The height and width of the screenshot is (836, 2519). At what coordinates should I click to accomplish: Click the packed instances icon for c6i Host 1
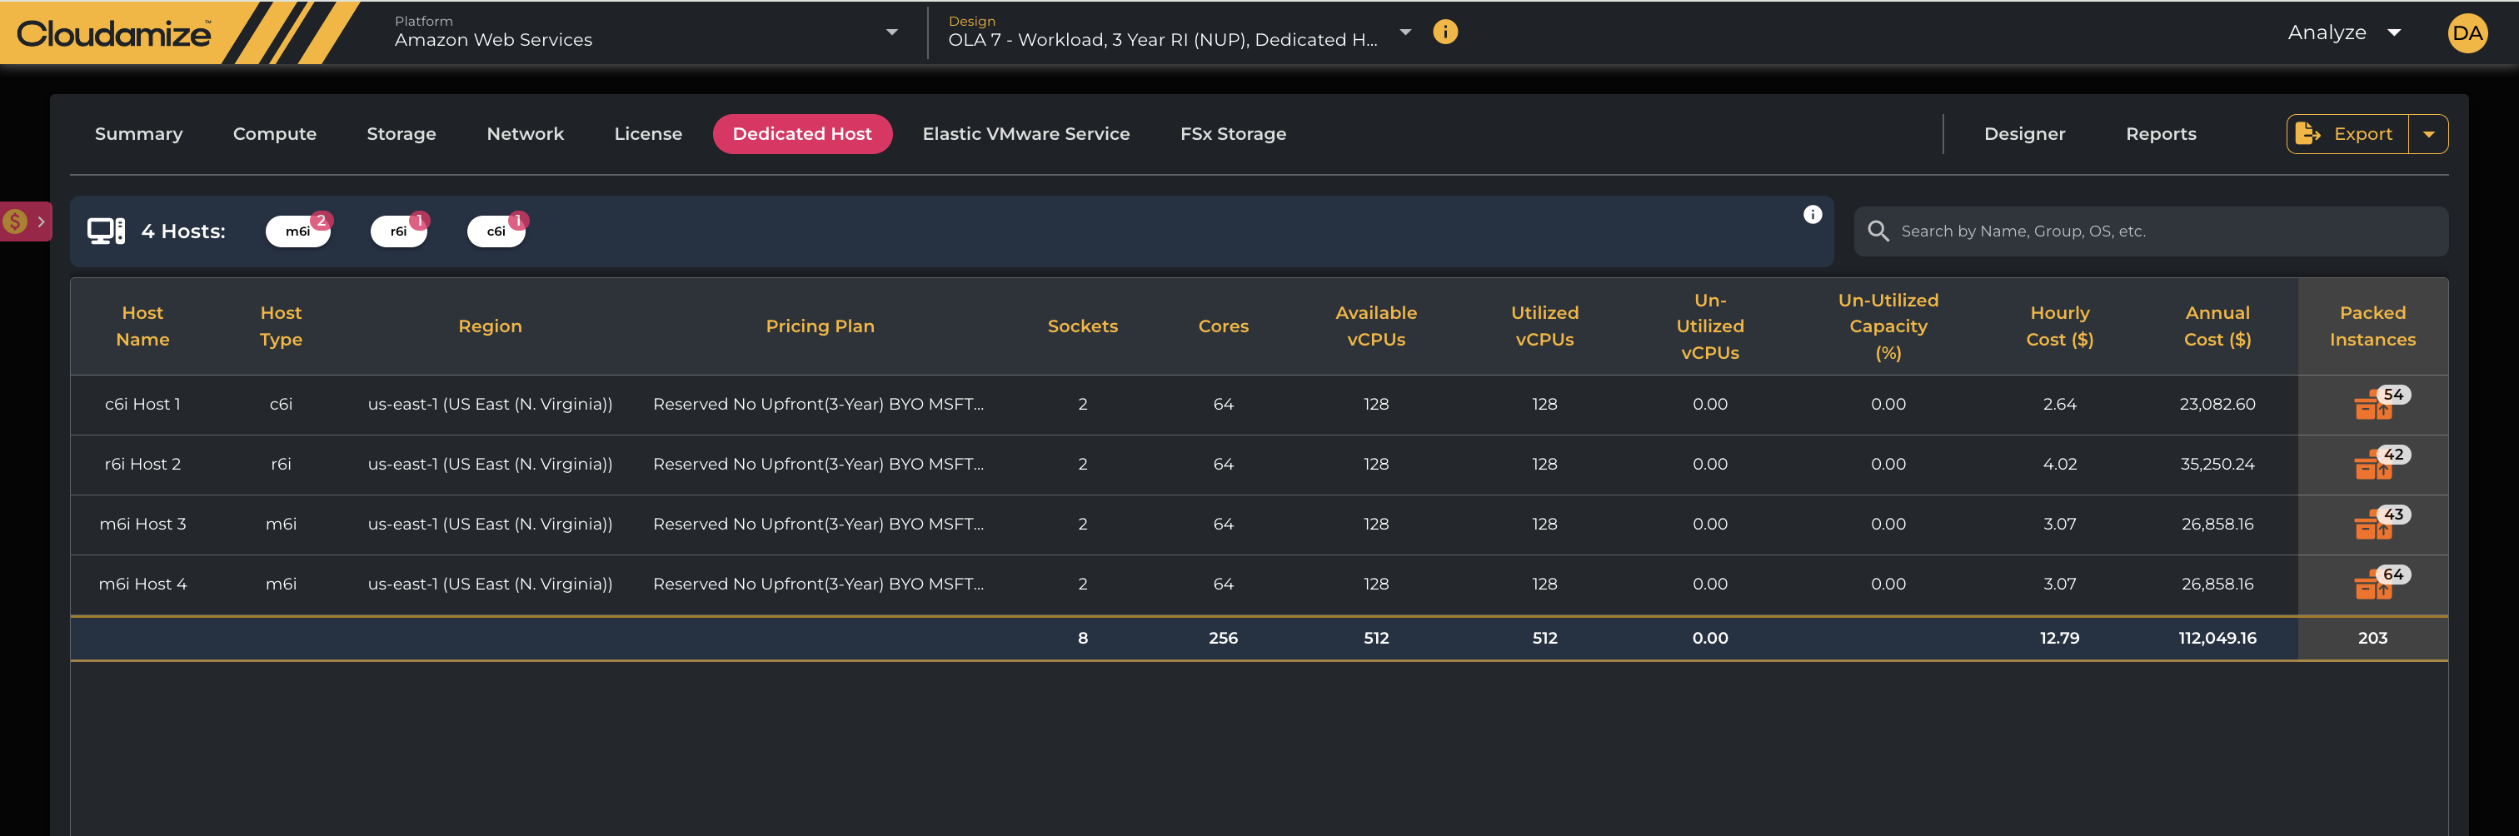(x=2373, y=406)
